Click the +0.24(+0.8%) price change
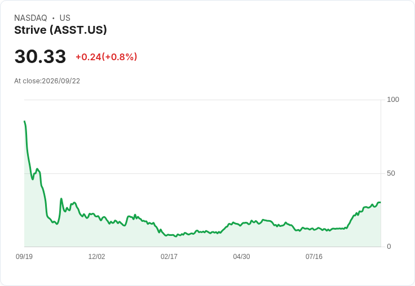The width and height of the screenshot is (415, 286). pyautogui.click(x=107, y=57)
